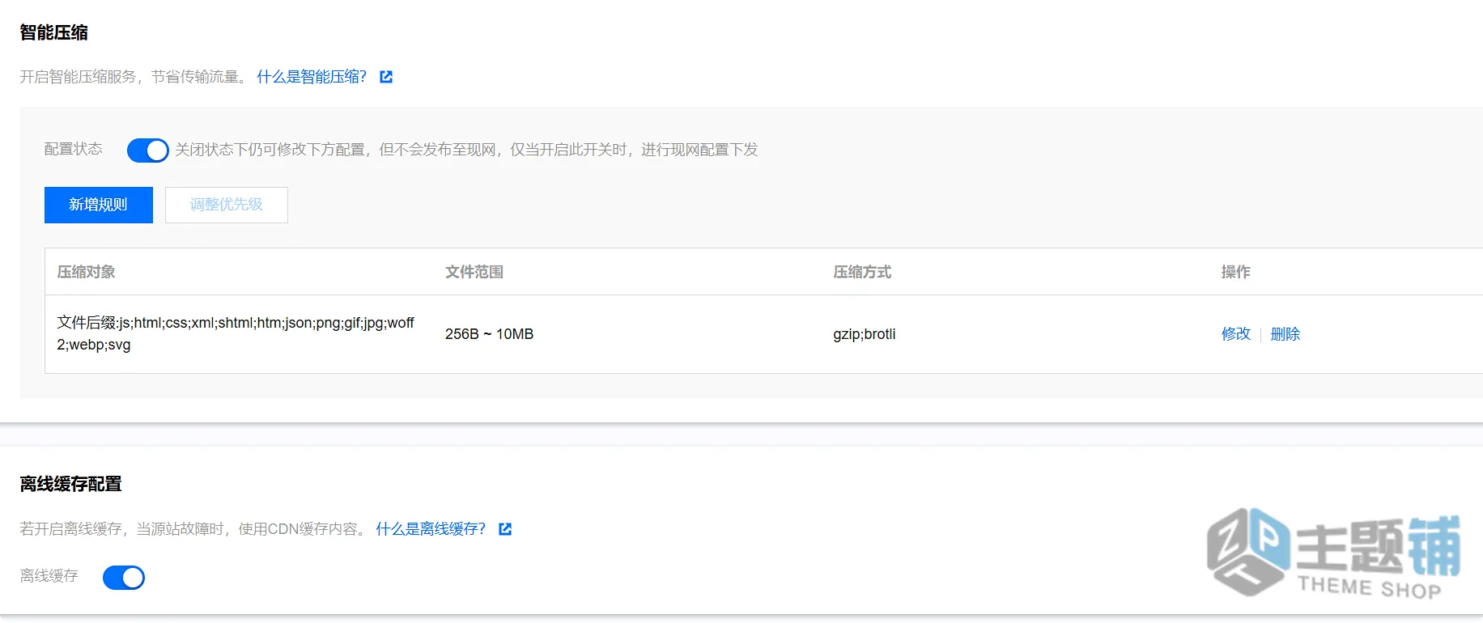
Task: Select the 压缩对象 column header
Action: (86, 272)
